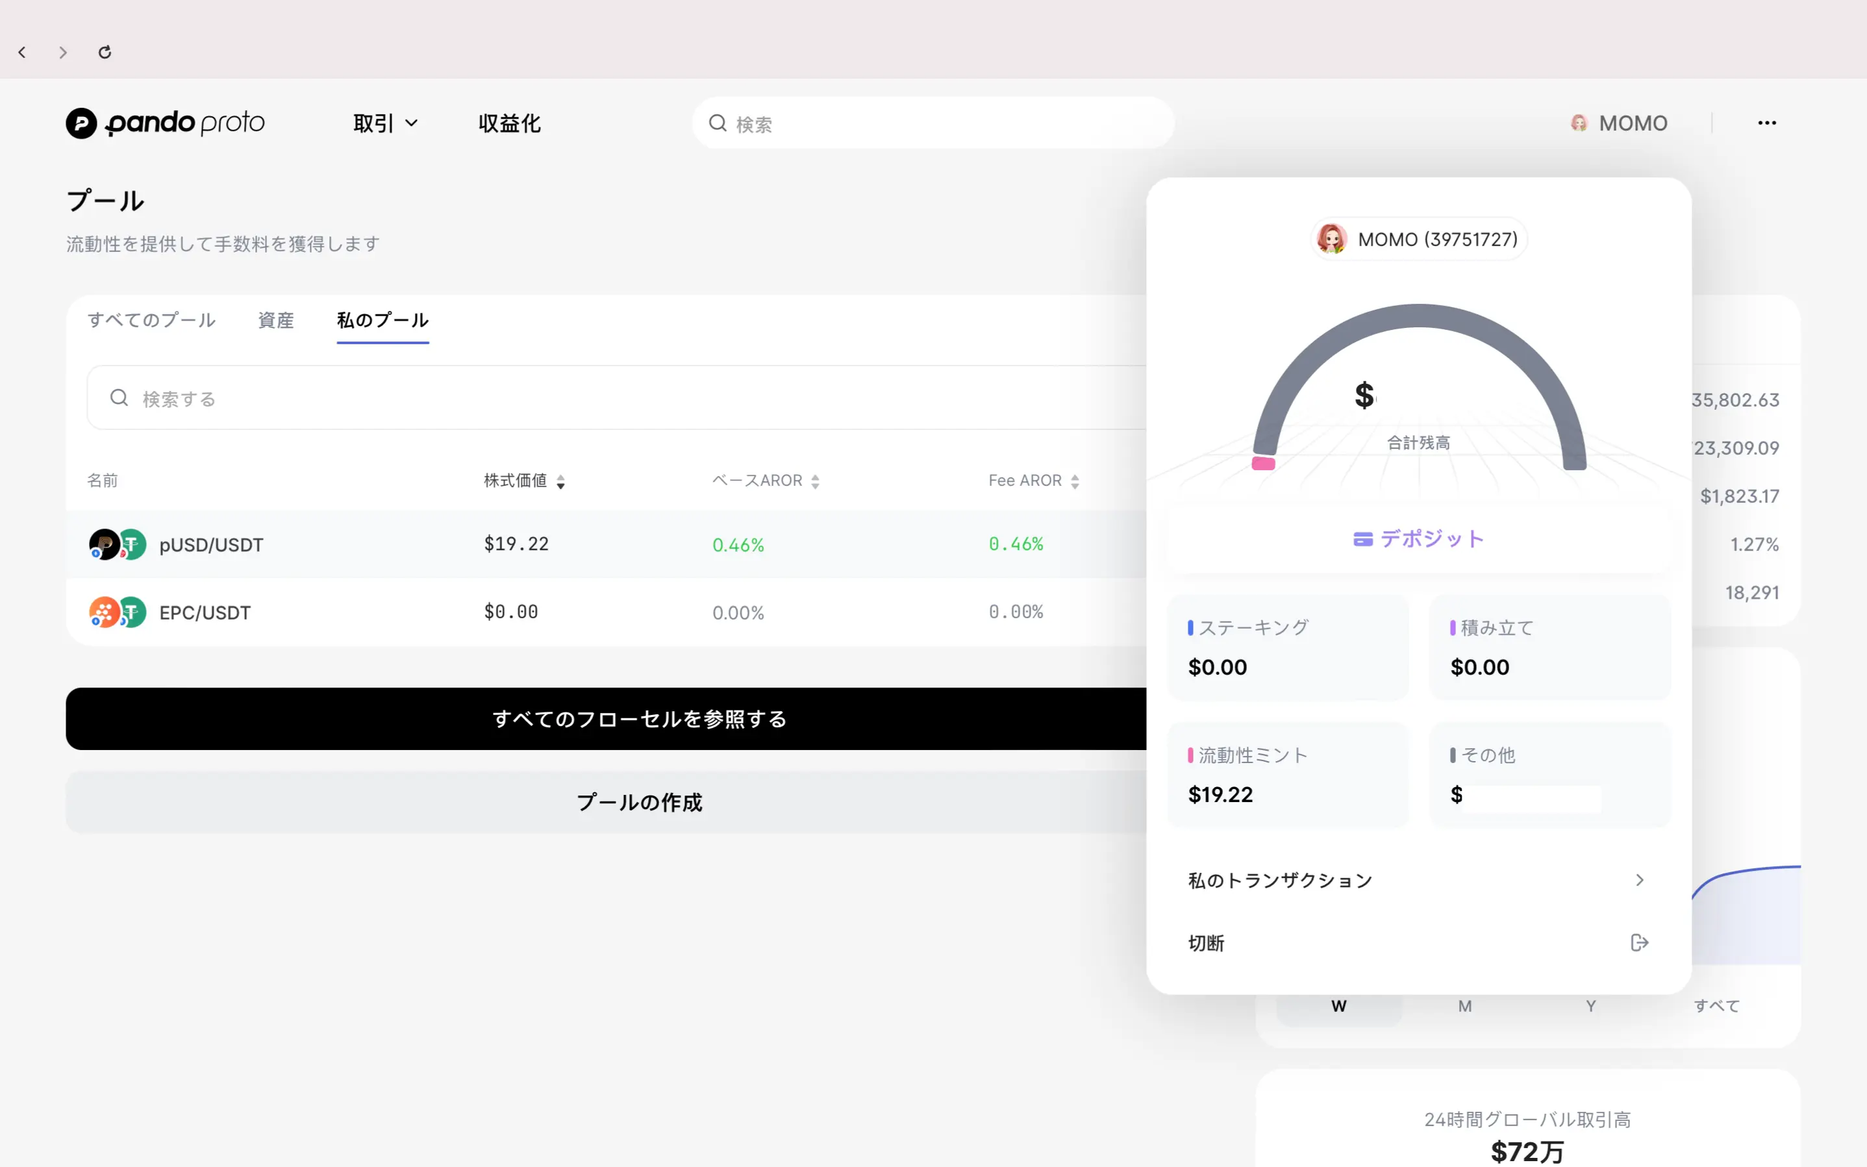Screen dimensions: 1867x1167
Task: Reload the page with the refresh icon
Action: point(105,52)
